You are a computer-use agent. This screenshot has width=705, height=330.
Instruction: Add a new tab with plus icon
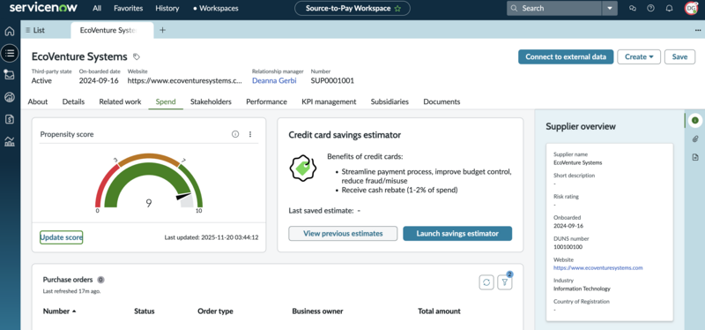tap(163, 30)
